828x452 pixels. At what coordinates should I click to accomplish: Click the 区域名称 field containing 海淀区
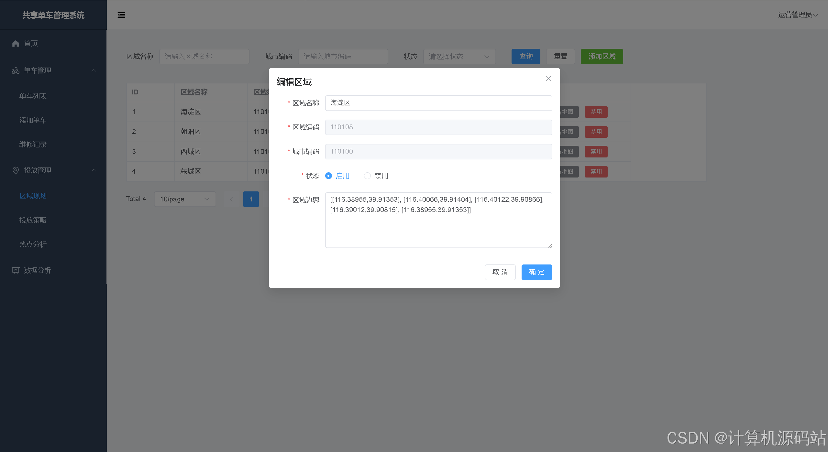[x=438, y=103]
